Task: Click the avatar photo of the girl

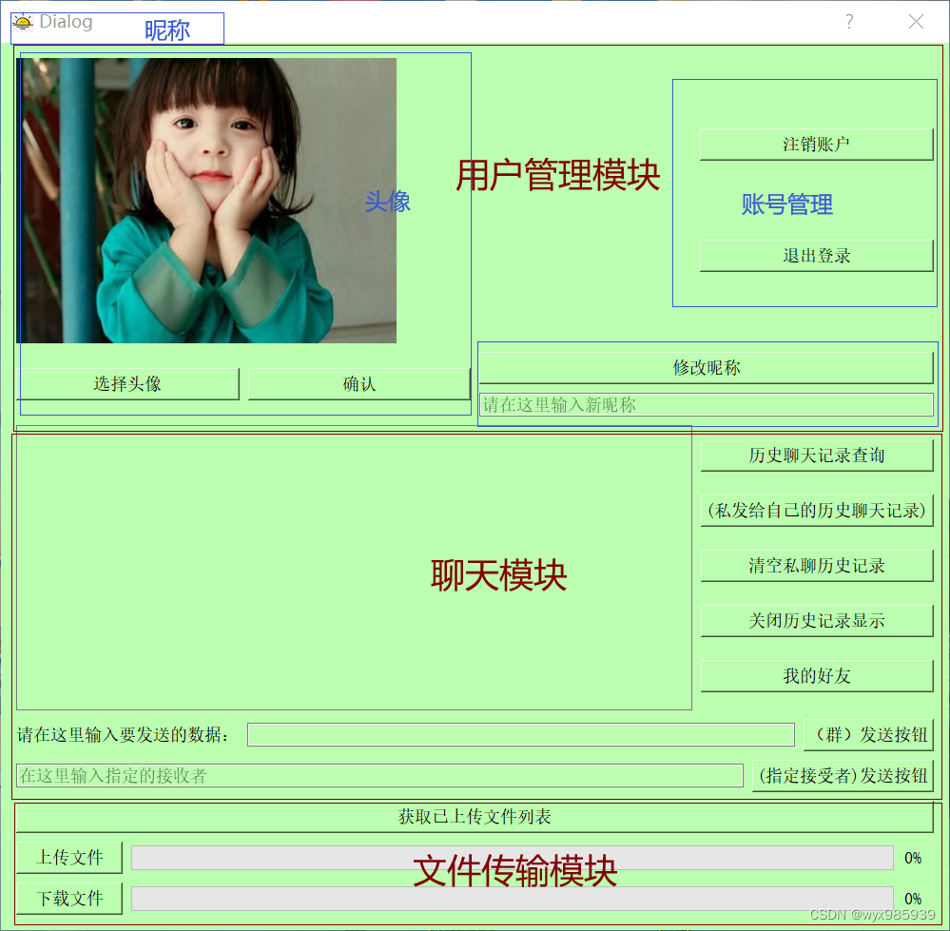Action: 206,201
